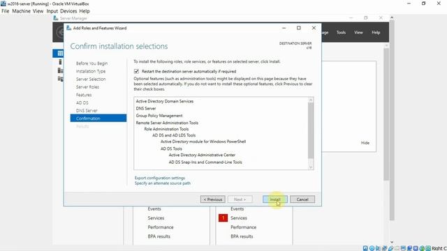Click Export configuration settings link
The width and height of the screenshot is (447, 251).
(x=160, y=178)
